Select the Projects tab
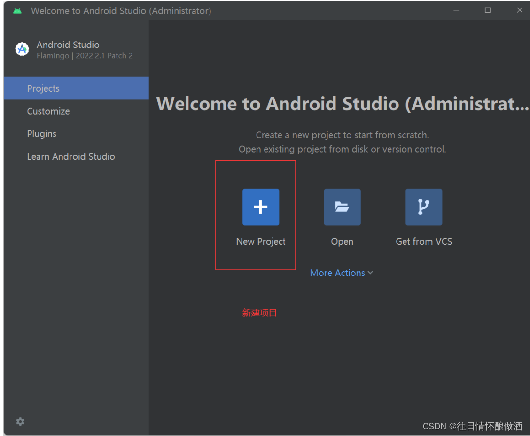Screen dimensions: 530x436 point(77,88)
